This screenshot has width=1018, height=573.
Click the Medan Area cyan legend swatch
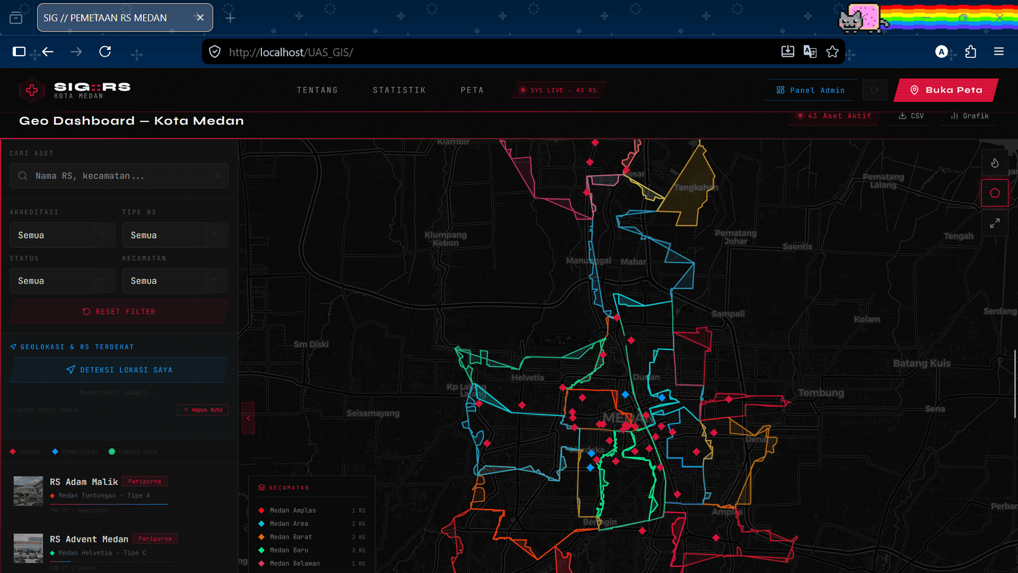pyautogui.click(x=261, y=524)
